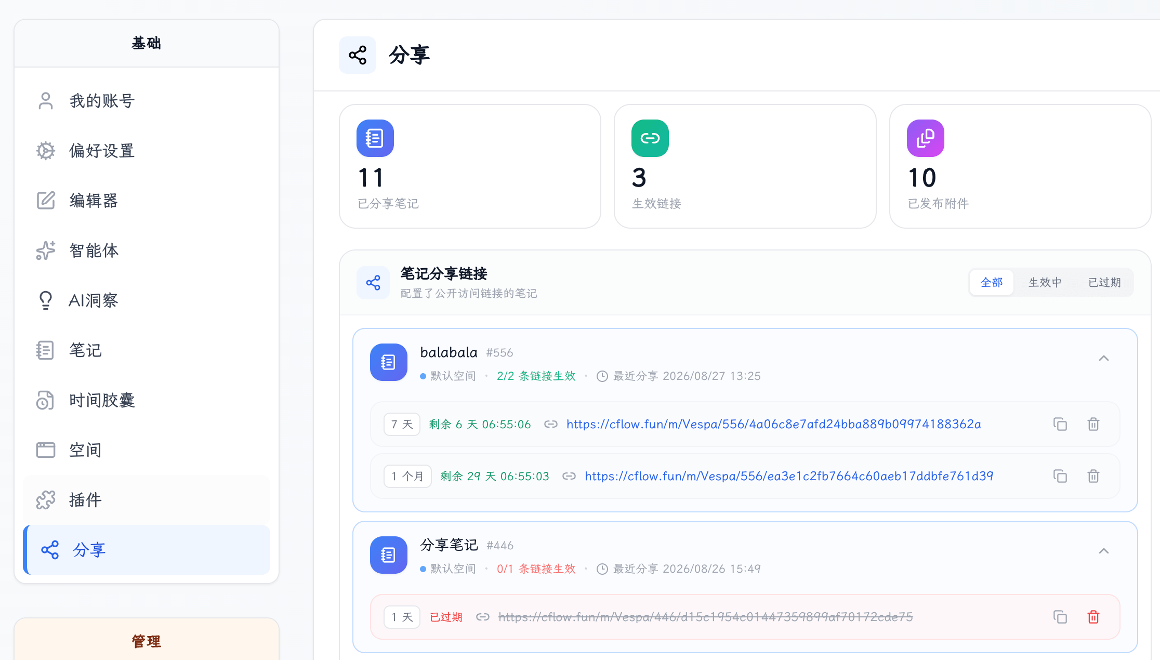Filter links by 已过期
The width and height of the screenshot is (1160, 660).
tap(1104, 282)
